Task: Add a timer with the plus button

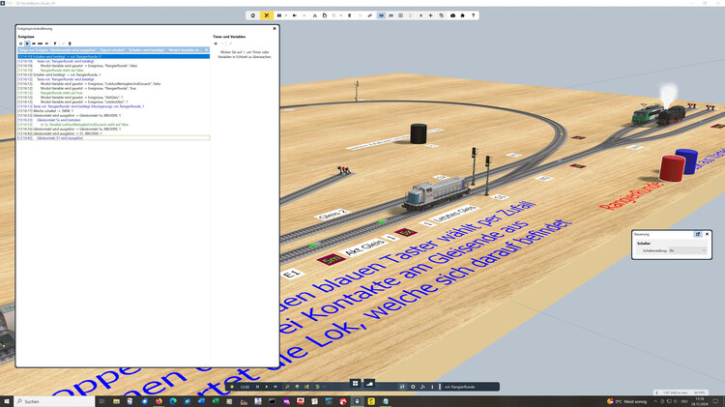Action: (x=216, y=44)
